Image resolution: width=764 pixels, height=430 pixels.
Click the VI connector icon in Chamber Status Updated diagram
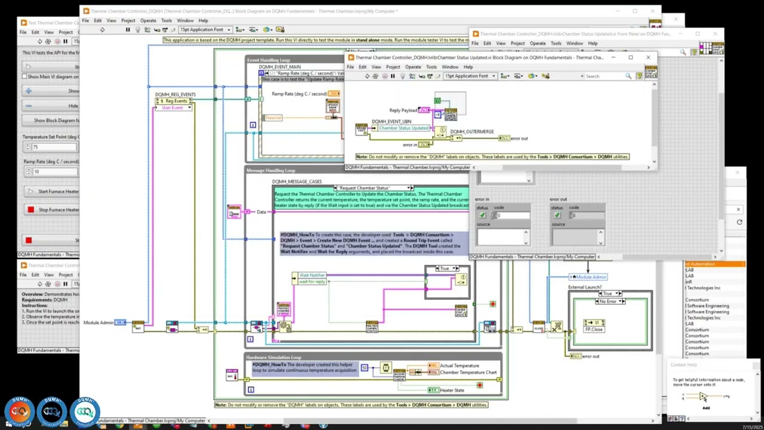click(x=651, y=72)
